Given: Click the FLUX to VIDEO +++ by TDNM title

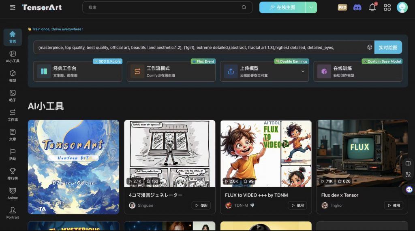Looking at the screenshot, I should (256, 195).
